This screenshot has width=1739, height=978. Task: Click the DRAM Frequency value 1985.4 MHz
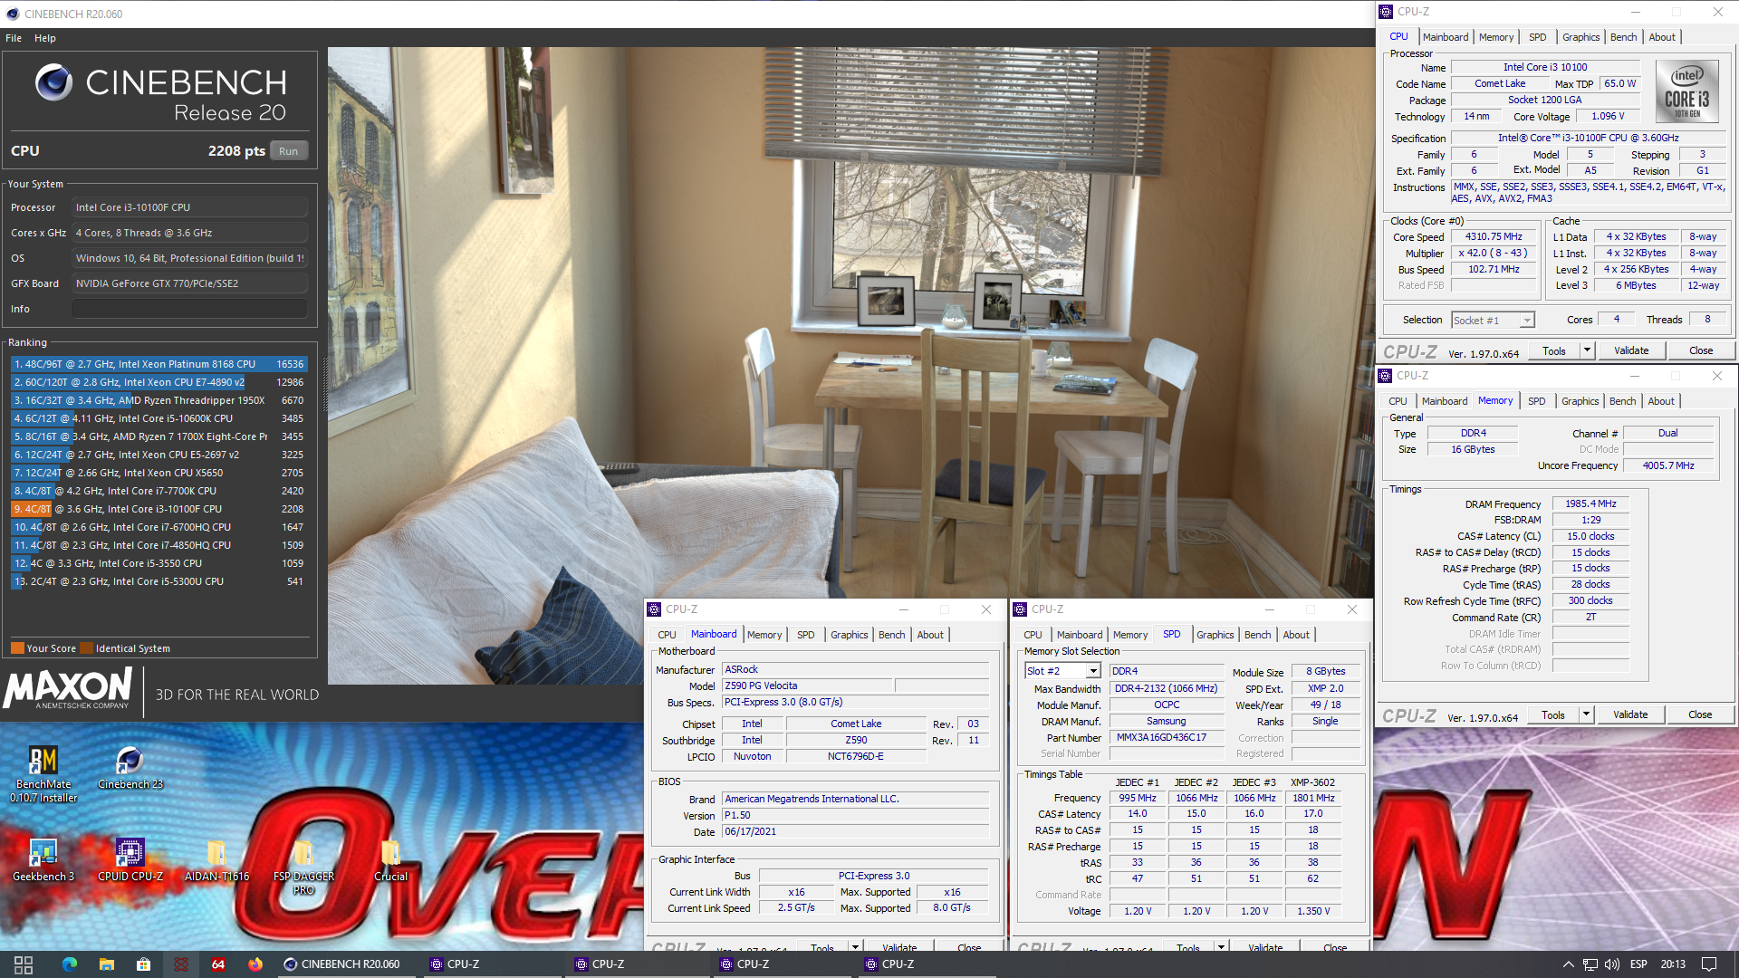(x=1590, y=504)
